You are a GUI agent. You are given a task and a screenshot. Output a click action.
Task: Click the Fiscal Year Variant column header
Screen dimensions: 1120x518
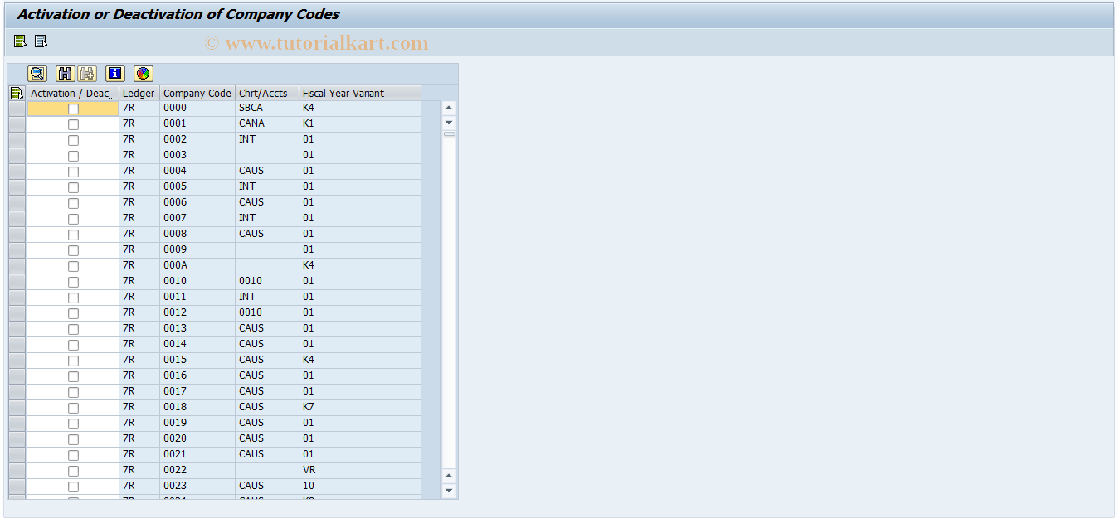360,94
